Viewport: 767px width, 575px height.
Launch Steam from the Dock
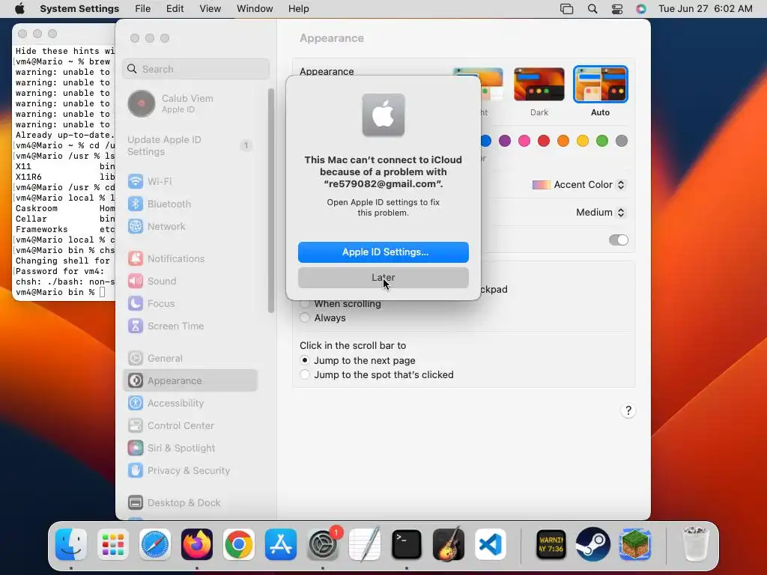pyautogui.click(x=593, y=544)
